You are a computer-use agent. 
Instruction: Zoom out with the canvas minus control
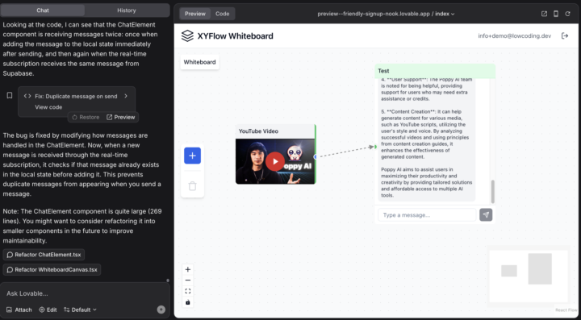pyautogui.click(x=188, y=281)
